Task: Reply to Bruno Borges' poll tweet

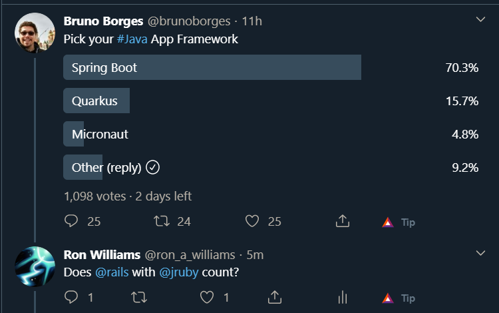Action: coord(71,221)
